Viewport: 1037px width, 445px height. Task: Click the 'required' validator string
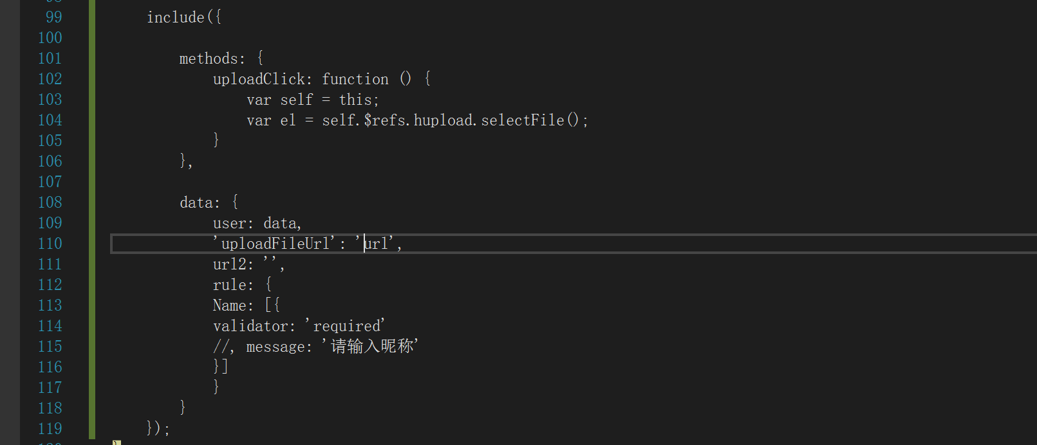346,326
